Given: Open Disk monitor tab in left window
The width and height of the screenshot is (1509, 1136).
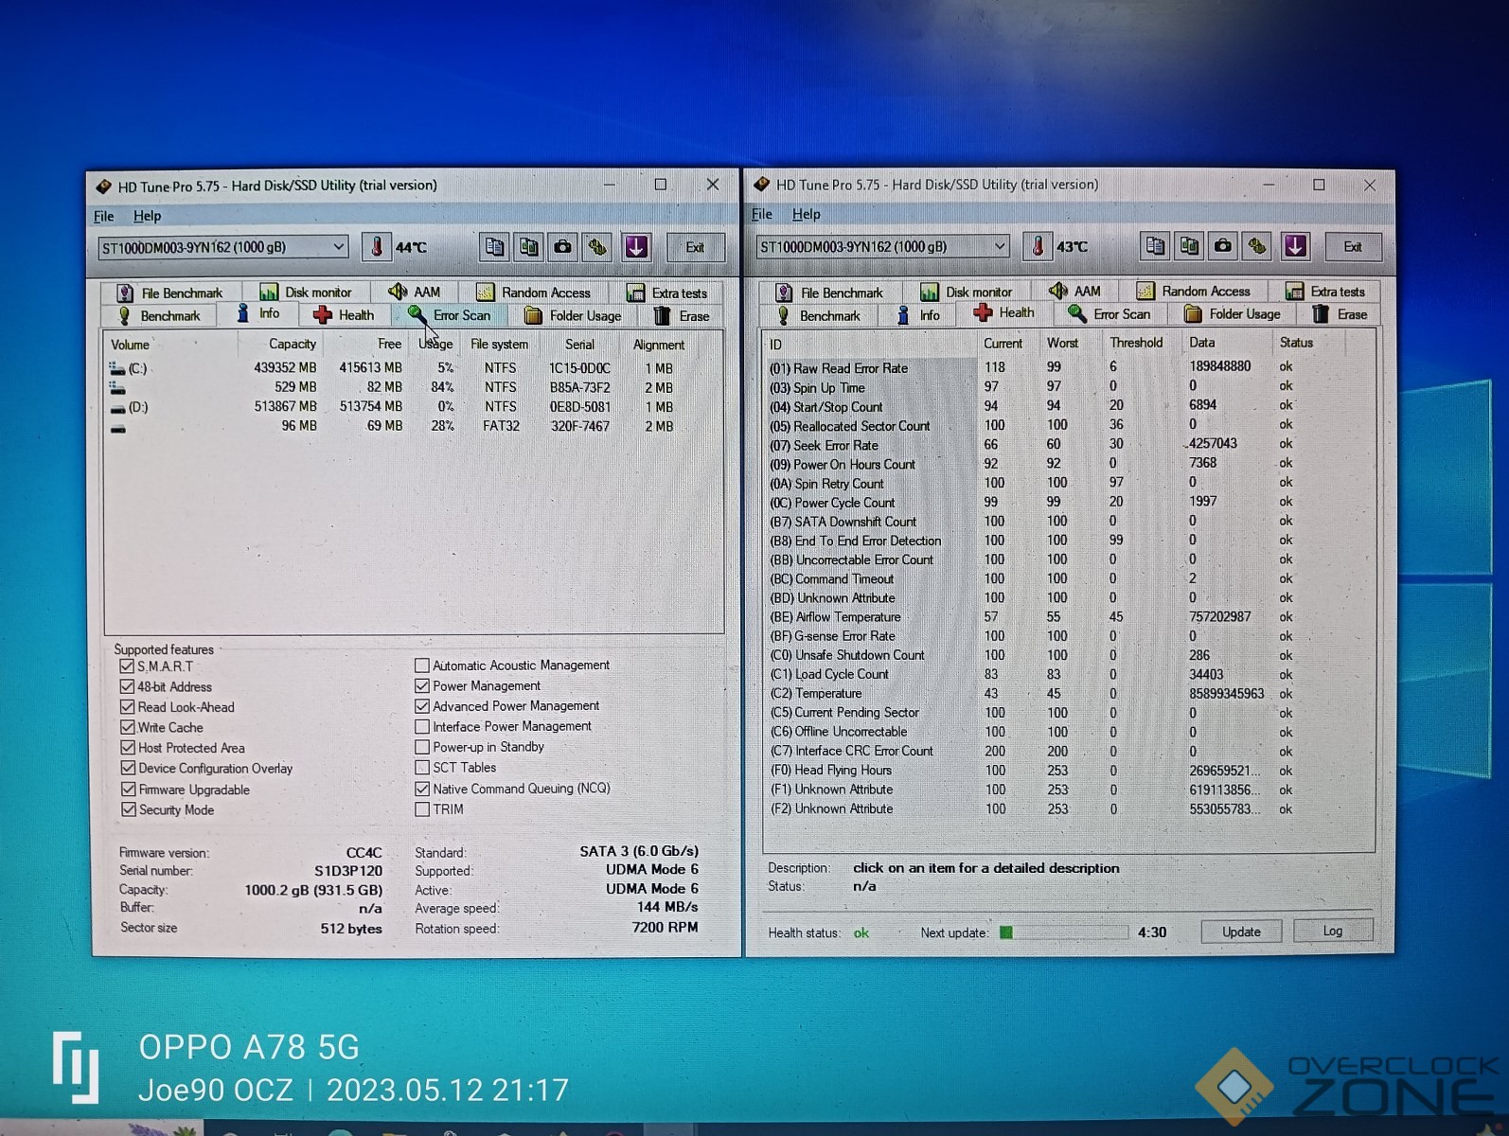Looking at the screenshot, I should coord(307,293).
